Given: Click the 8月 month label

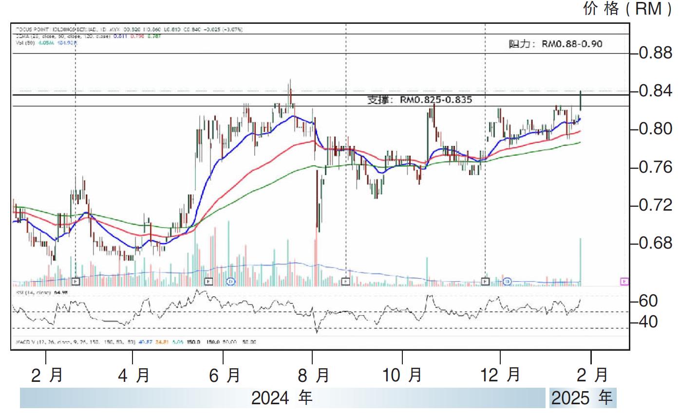Looking at the screenshot, I should [314, 375].
